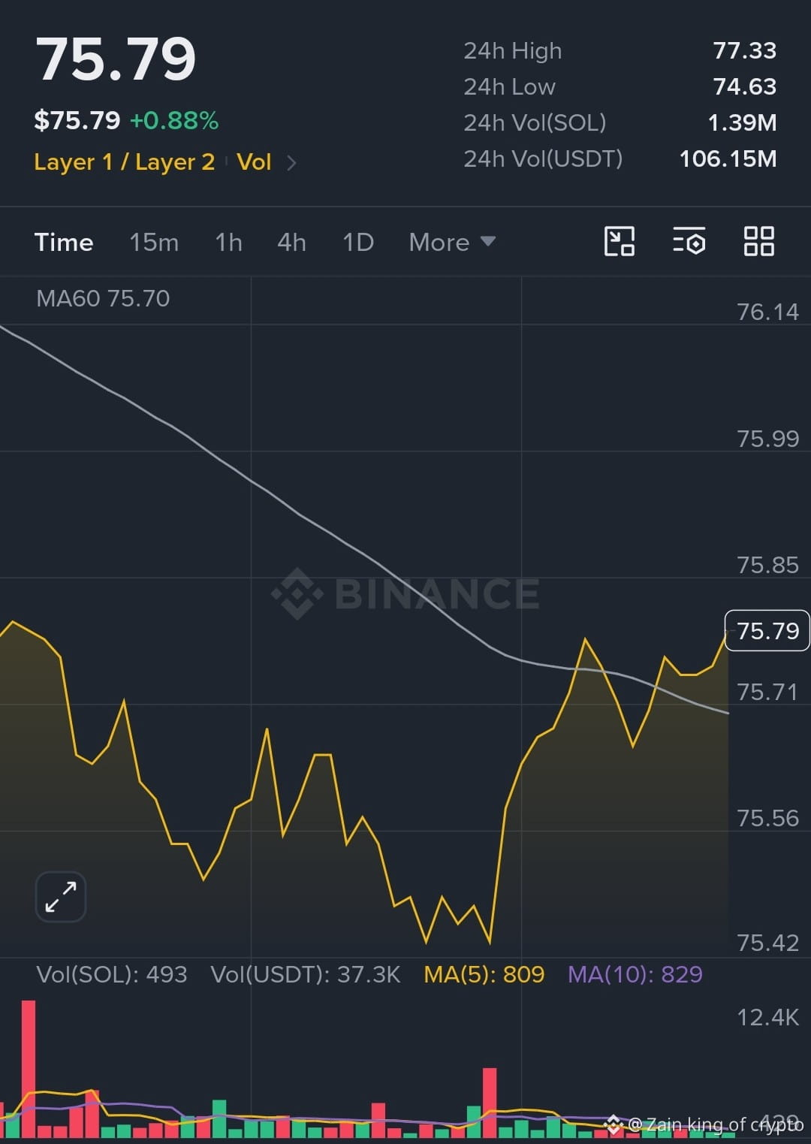The height and width of the screenshot is (1144, 811).
Task: Tap the MA(10): 829 volume label
Action: click(635, 974)
